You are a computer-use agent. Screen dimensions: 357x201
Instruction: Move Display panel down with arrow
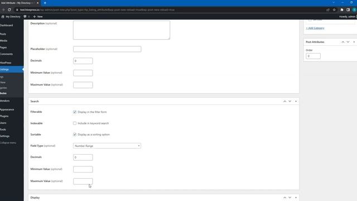click(x=290, y=198)
